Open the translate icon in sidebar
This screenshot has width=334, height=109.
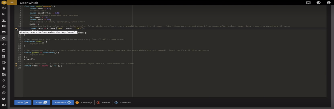[x=4, y=75]
